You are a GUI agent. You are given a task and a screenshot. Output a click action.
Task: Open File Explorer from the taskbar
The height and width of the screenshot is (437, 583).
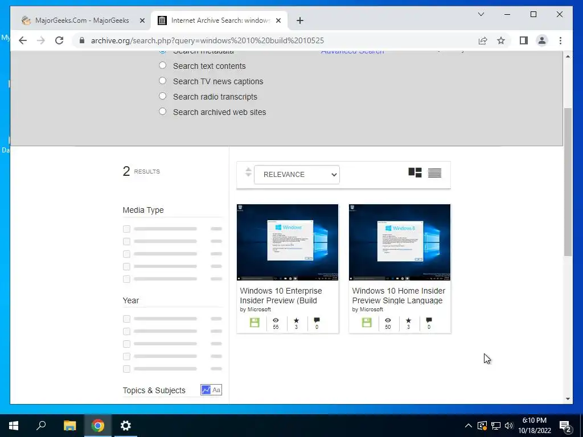pos(69,426)
